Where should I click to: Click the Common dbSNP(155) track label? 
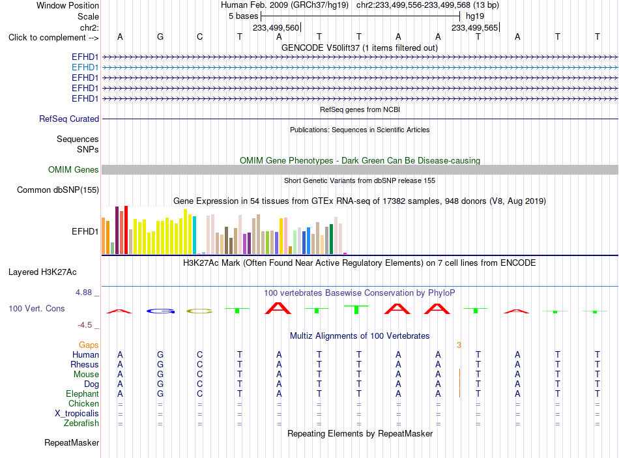tap(57, 190)
